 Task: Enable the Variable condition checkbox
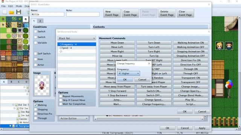coord(35,42)
